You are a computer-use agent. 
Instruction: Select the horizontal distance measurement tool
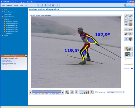(130, 29)
